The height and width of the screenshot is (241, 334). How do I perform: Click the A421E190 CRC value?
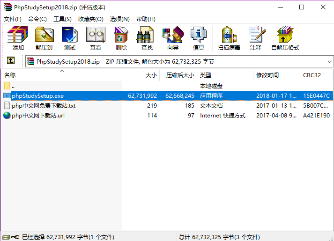[317, 116]
